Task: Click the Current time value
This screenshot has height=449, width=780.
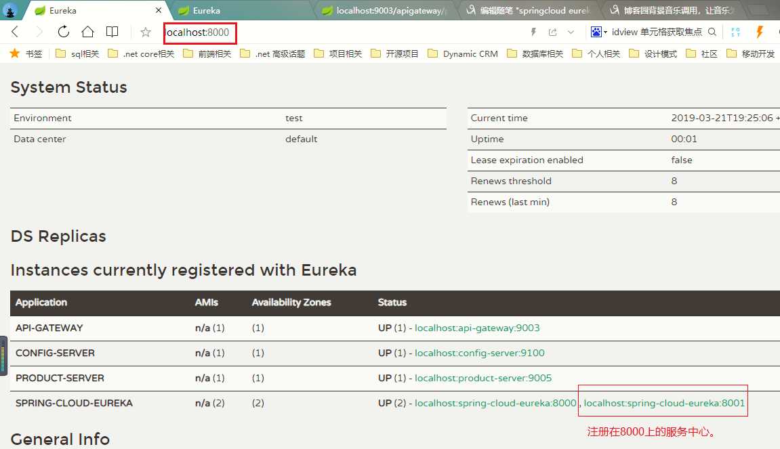Action: 725,119
